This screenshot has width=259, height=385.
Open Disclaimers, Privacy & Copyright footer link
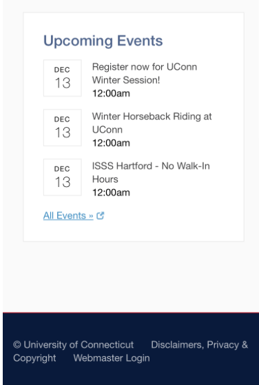tap(131, 351)
